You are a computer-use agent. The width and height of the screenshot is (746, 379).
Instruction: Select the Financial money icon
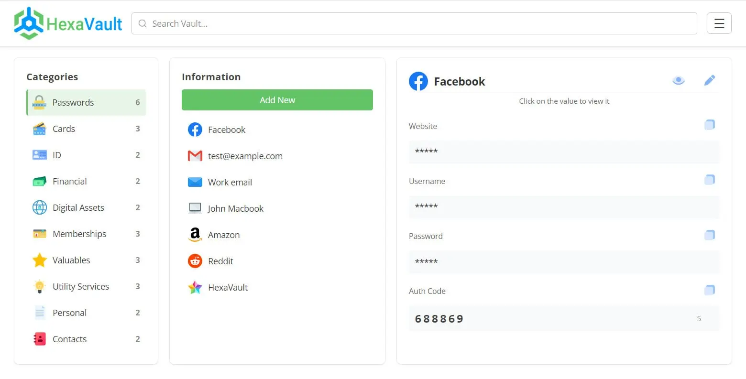39,181
